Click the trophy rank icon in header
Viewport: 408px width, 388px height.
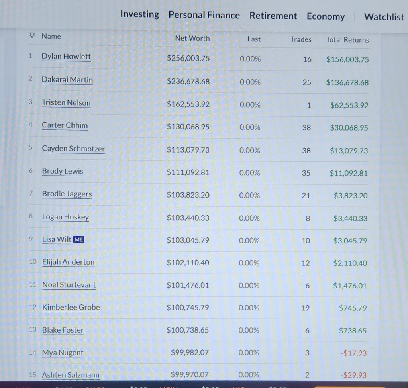click(32, 36)
